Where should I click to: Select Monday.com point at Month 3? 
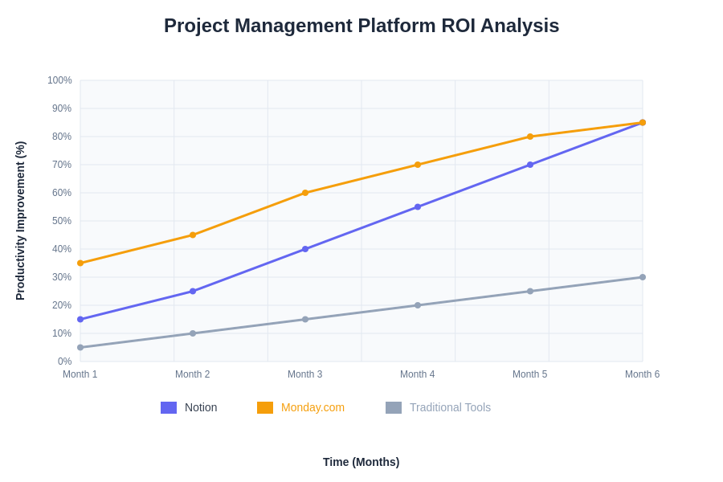pos(305,193)
